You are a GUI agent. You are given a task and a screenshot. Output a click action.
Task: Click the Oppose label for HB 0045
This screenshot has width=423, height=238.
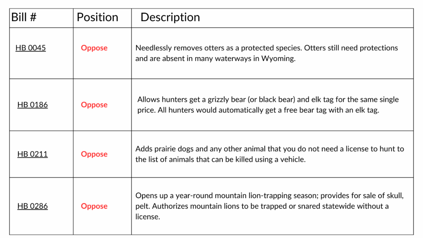pos(94,48)
